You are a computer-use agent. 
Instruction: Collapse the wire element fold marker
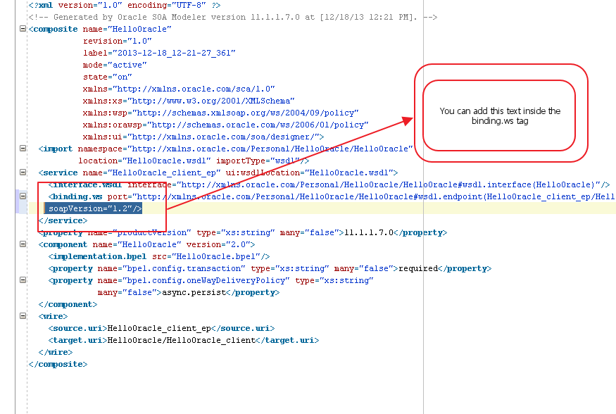click(x=23, y=315)
